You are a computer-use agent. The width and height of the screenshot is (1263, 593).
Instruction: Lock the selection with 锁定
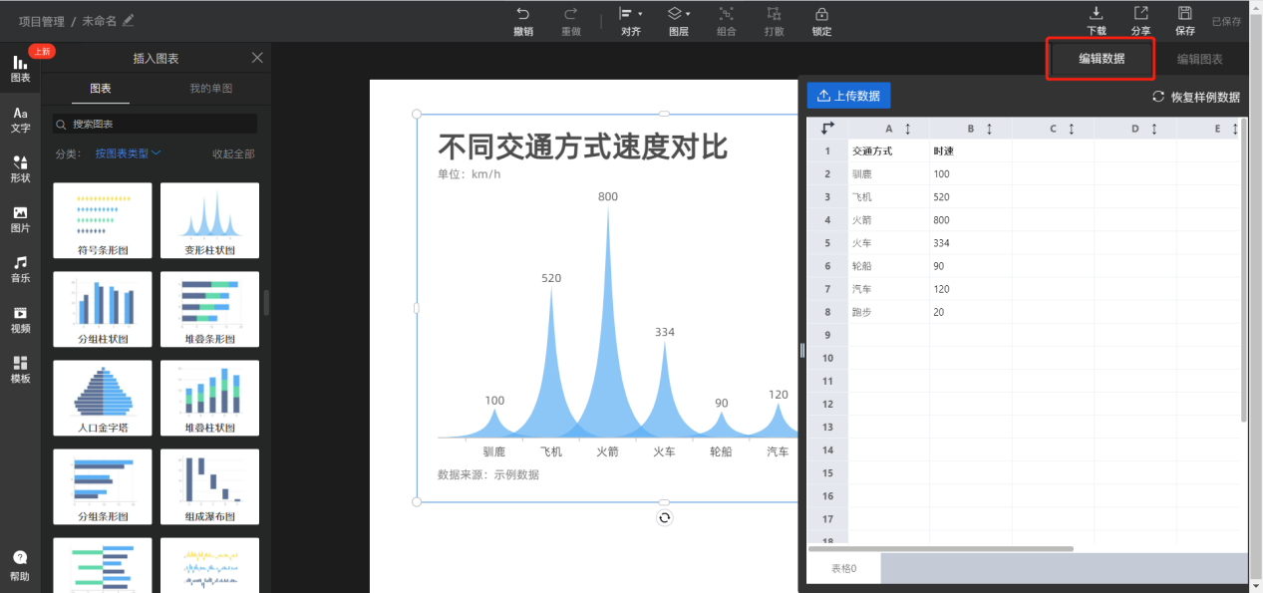(x=821, y=21)
